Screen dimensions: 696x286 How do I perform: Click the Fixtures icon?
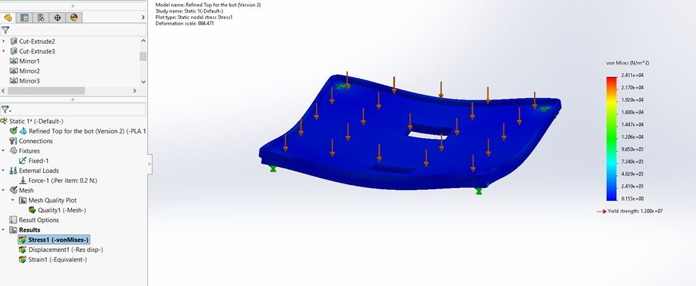pyautogui.click(x=13, y=151)
